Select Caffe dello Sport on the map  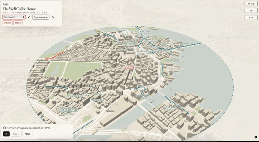(165, 45)
